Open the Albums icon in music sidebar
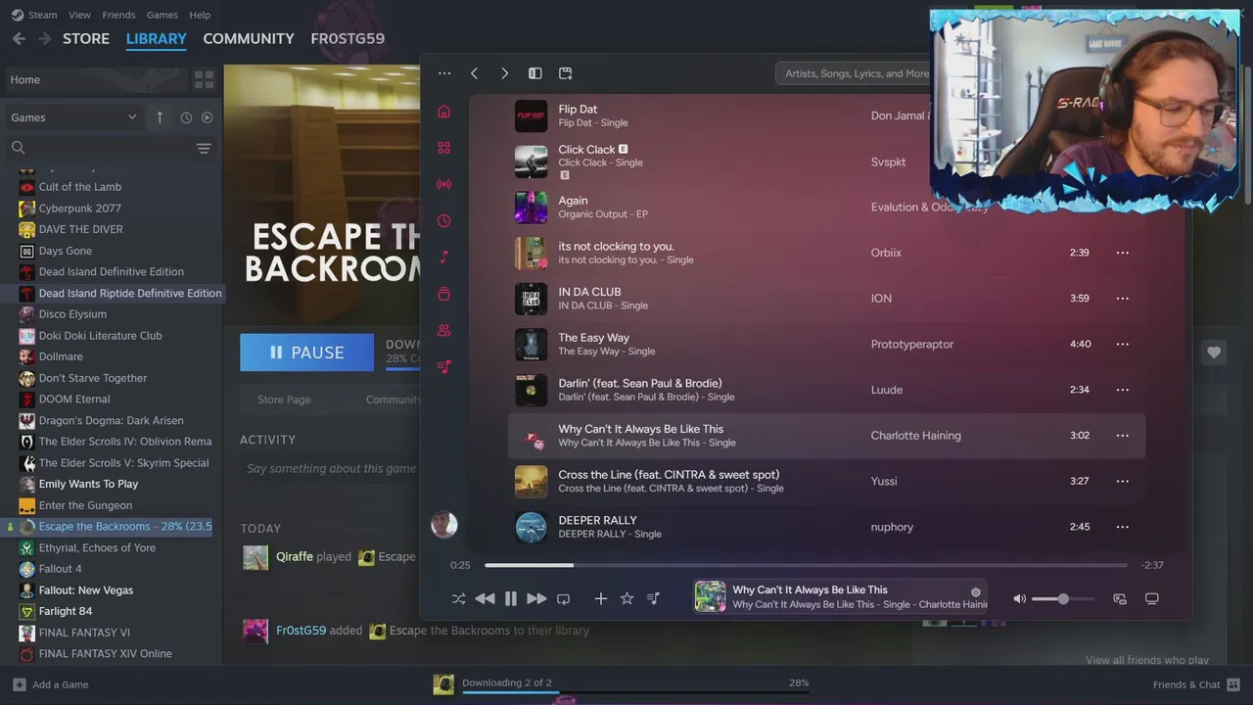This screenshot has width=1253, height=705. 443,294
